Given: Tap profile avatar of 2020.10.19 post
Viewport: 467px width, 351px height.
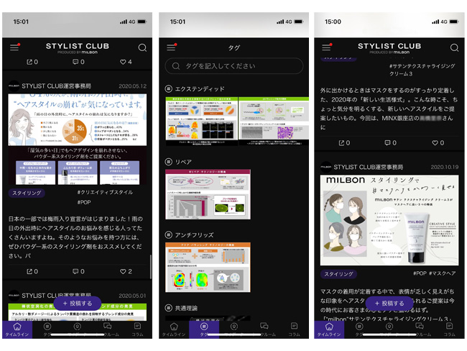Looking at the screenshot, I should (326, 167).
